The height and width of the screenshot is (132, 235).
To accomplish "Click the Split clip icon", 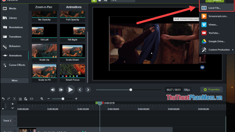I will click(x=31, y=99).
